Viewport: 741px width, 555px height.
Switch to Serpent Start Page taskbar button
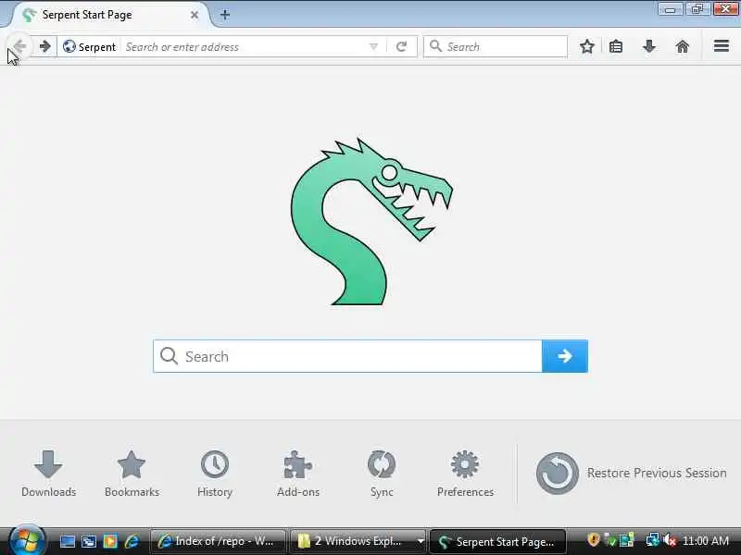497,541
